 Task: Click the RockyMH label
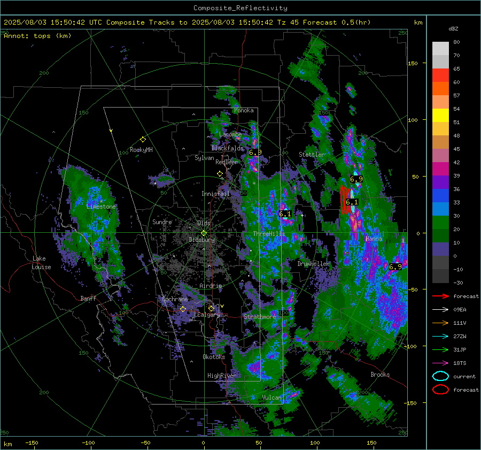pos(141,150)
